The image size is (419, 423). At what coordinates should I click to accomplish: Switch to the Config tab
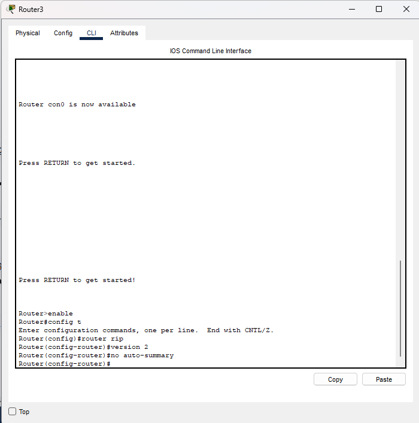coord(63,33)
